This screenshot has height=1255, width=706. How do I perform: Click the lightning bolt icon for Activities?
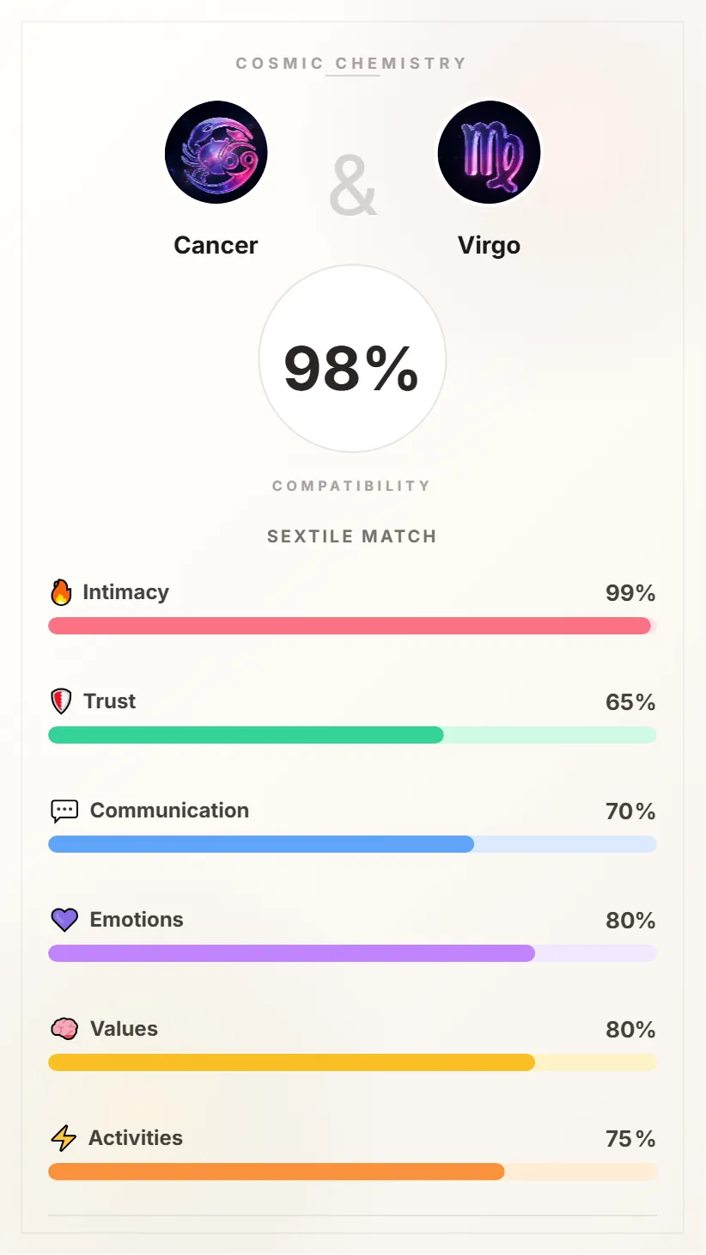[x=64, y=1137]
